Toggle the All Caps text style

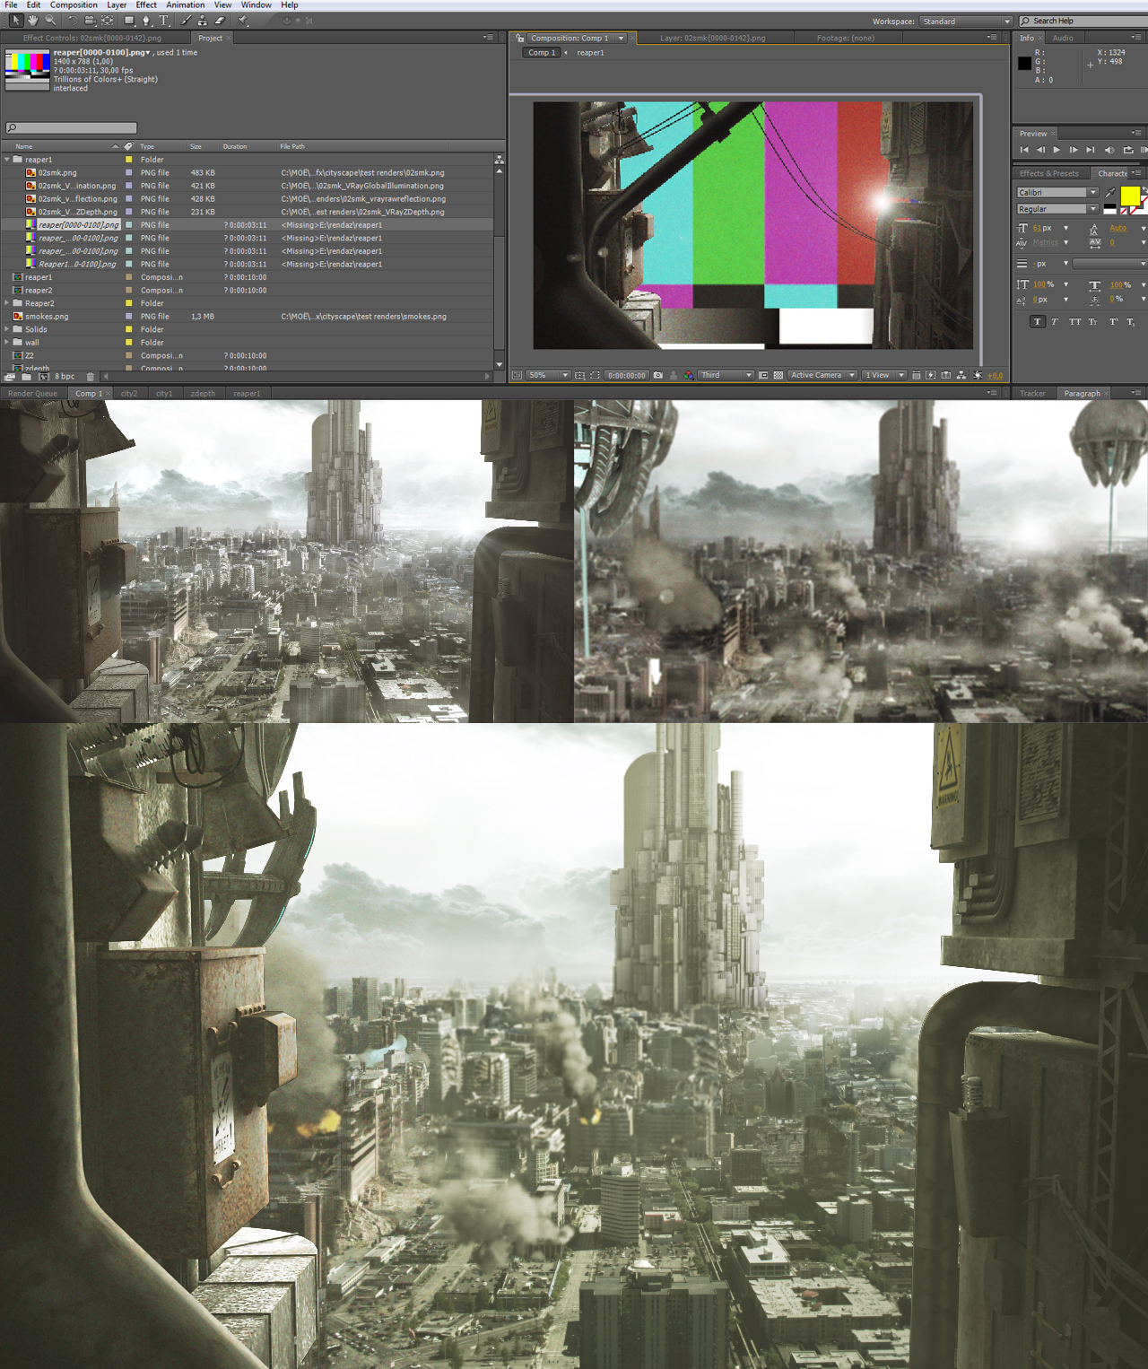[1074, 321]
